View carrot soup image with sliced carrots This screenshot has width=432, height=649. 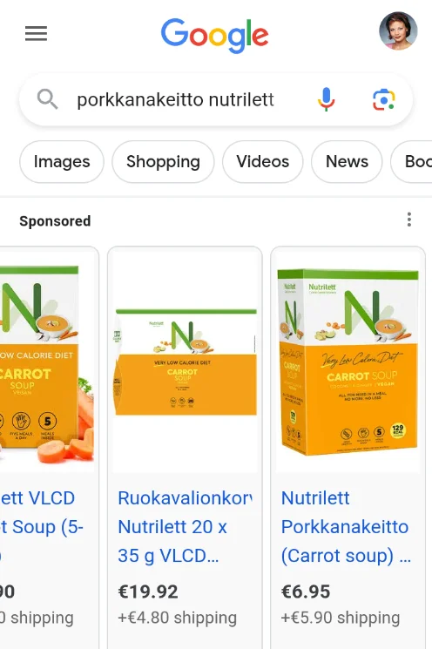[x=47, y=362]
